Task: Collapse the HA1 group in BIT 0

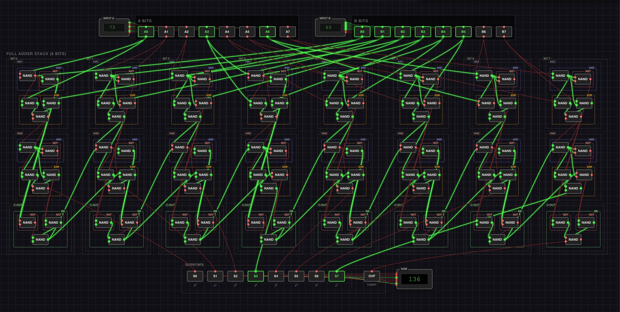Action: pyautogui.click(x=20, y=61)
